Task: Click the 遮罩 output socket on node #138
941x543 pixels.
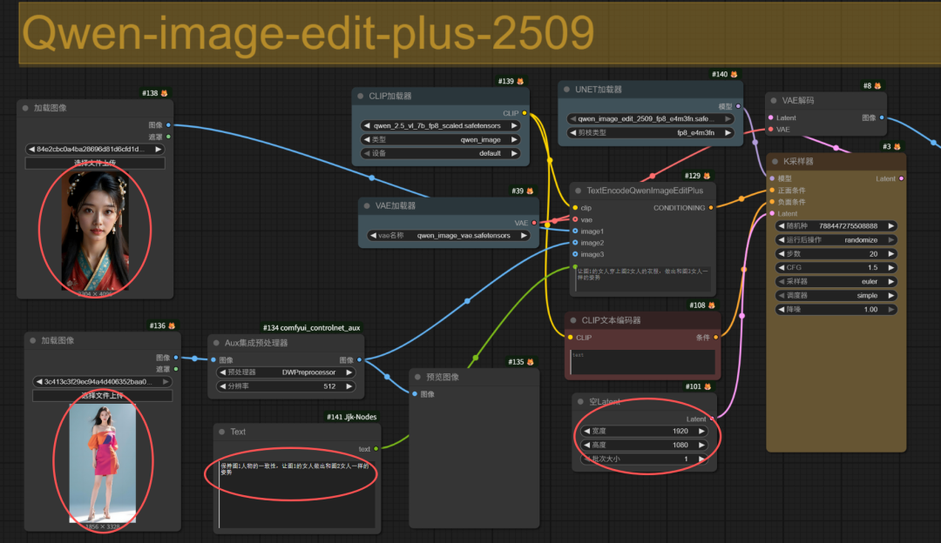Action: [x=169, y=137]
